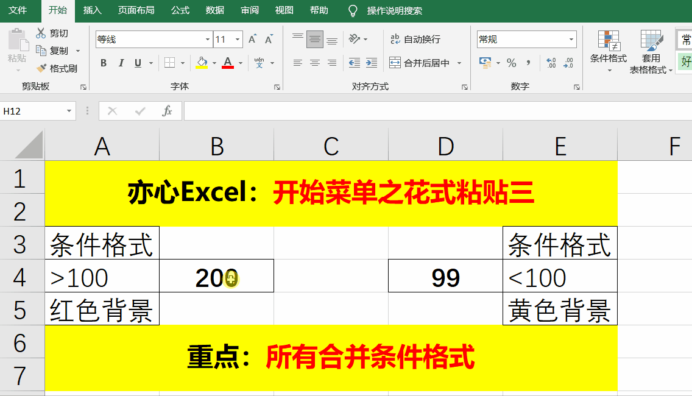Toggle Wrap Text (自动换行)
Image resolution: width=692 pixels, height=396 pixels.
(415, 39)
